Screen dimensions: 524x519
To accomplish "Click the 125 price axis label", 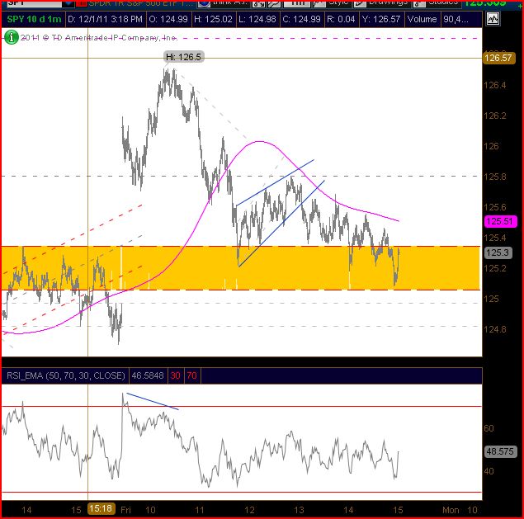I will pyautogui.click(x=491, y=299).
